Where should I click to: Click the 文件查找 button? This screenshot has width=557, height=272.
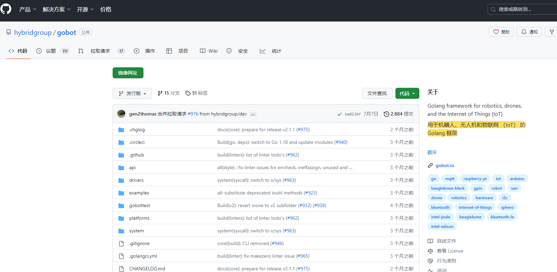tap(377, 93)
